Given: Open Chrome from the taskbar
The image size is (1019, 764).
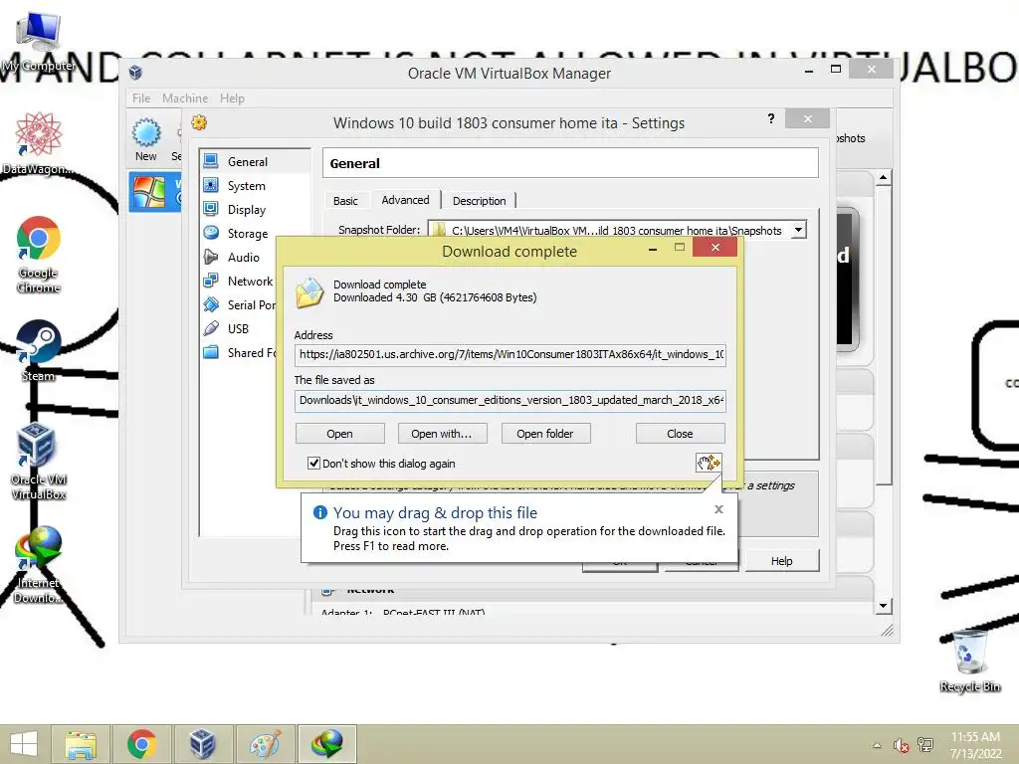Looking at the screenshot, I should 141,744.
